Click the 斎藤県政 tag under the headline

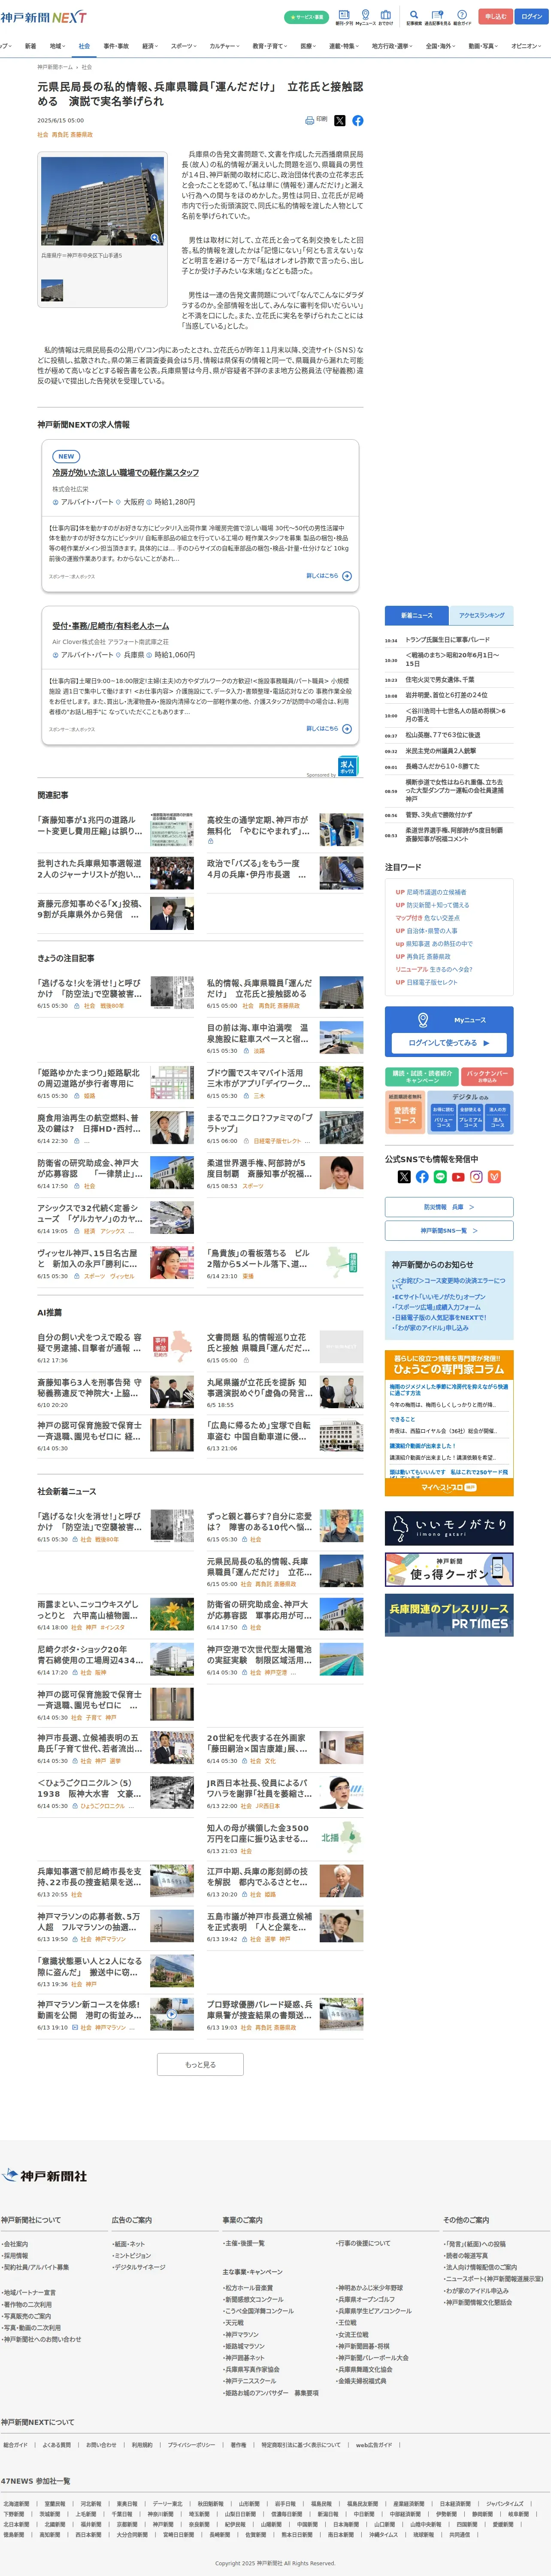[82, 134]
